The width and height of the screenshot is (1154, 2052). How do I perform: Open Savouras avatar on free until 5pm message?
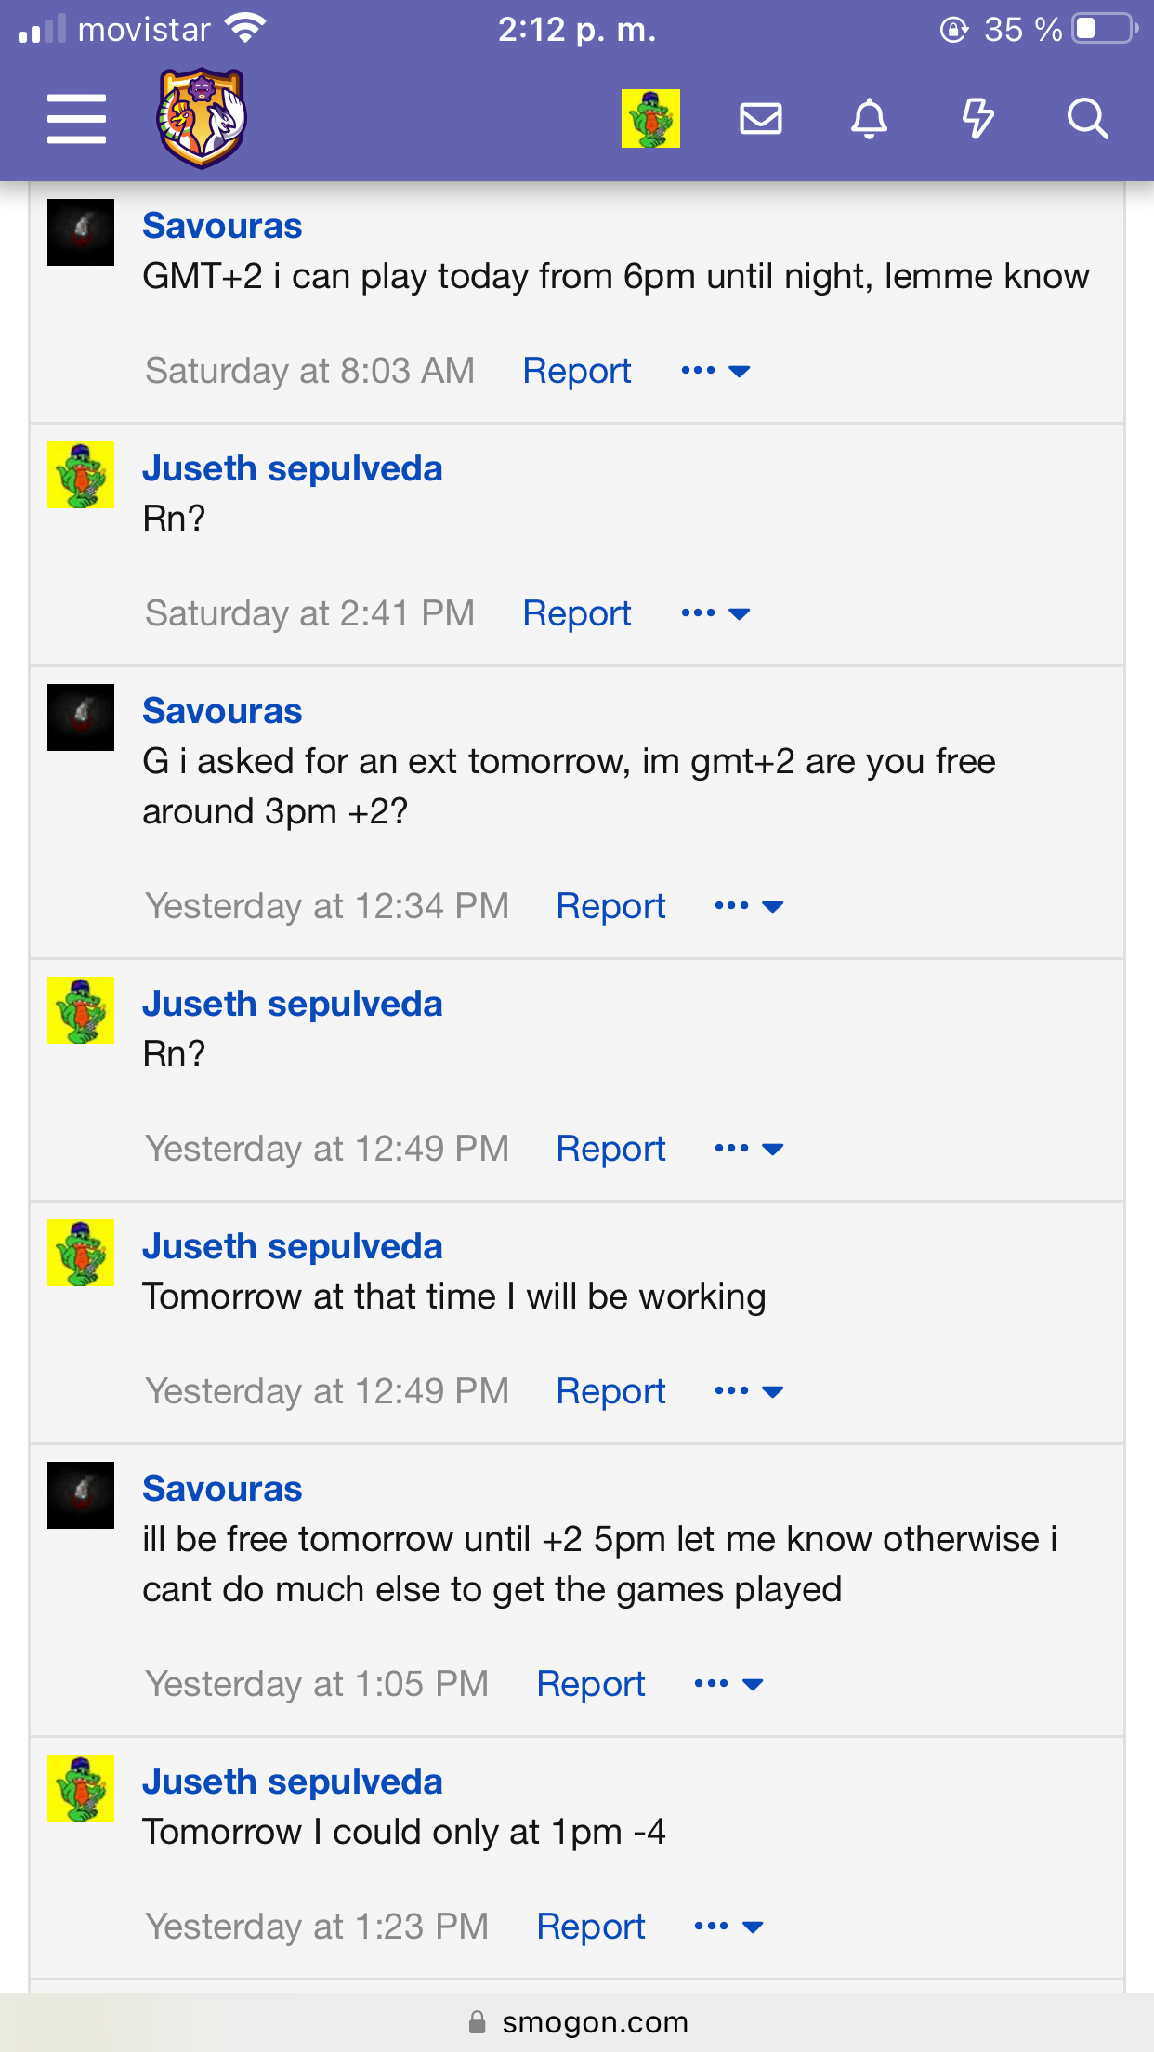tap(81, 1495)
